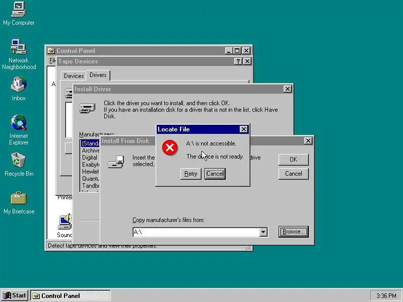Select the (Standard) manufacturer entry in list
The image size is (403, 302).
(90, 143)
